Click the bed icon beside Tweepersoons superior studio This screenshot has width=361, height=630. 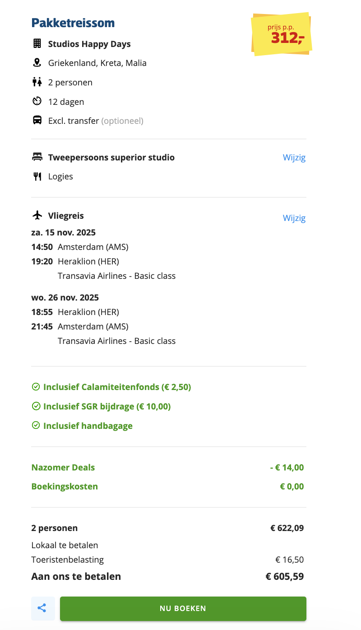tap(37, 157)
